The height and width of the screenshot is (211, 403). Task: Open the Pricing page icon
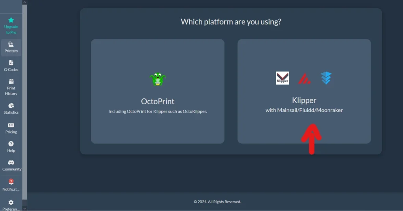11,125
